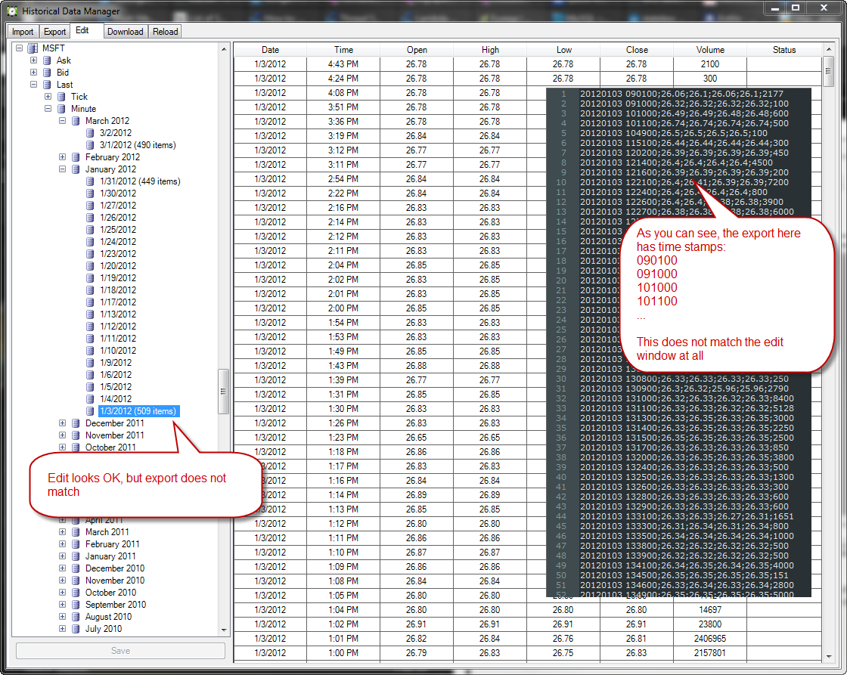The height and width of the screenshot is (675, 847).
Task: Click the 14697 volume cell
Action: (710, 610)
